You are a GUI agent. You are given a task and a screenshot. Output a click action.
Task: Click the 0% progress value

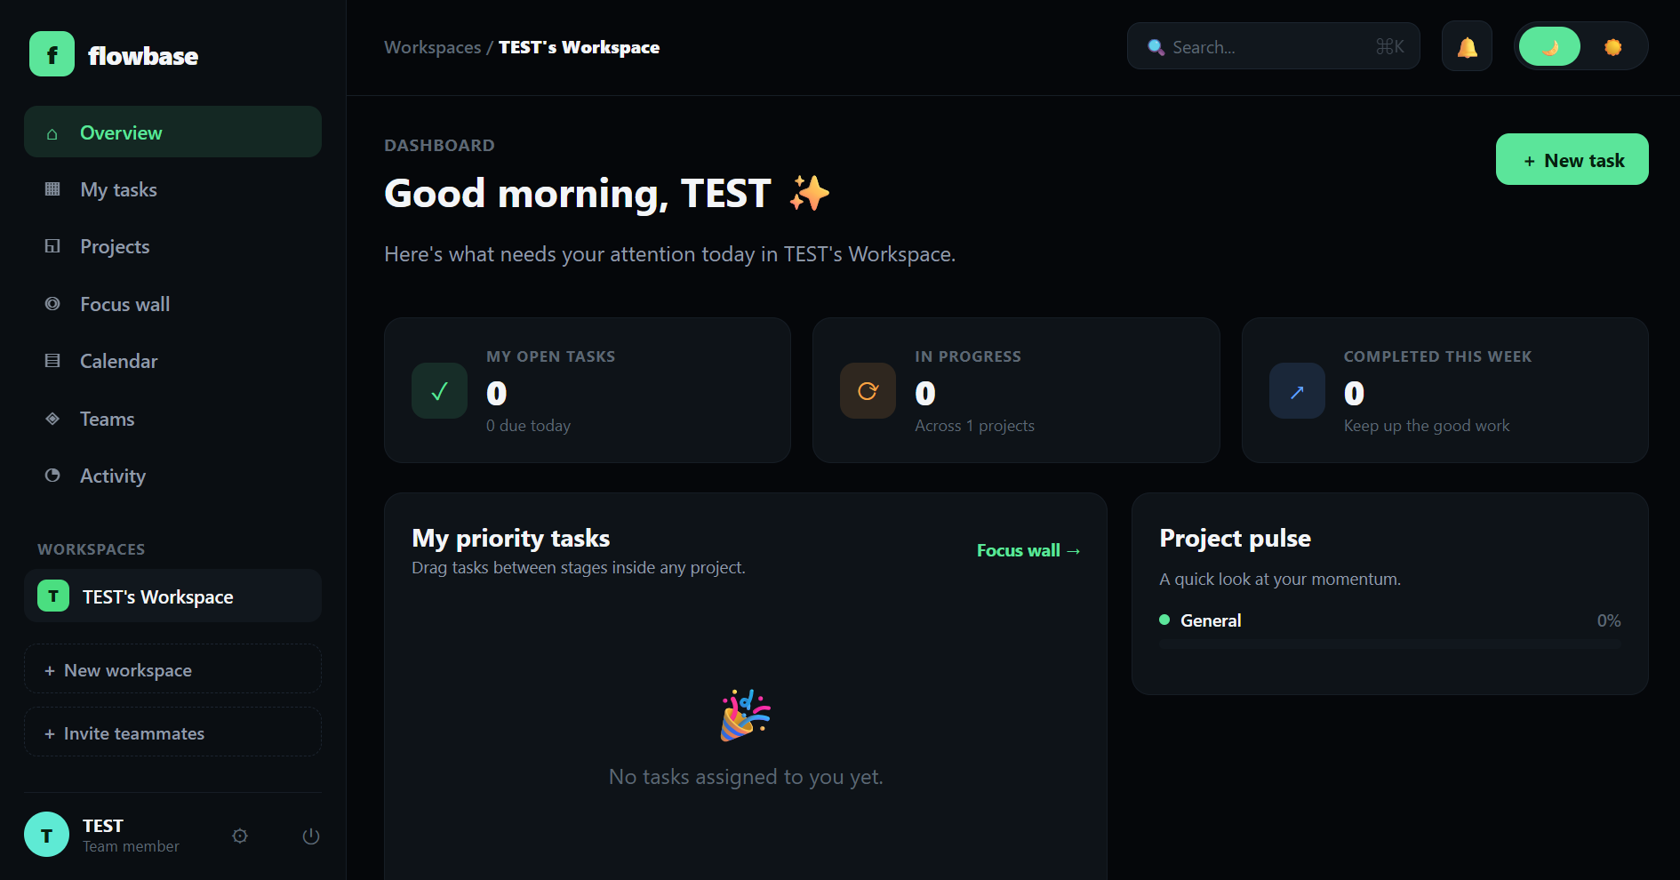[x=1608, y=620]
